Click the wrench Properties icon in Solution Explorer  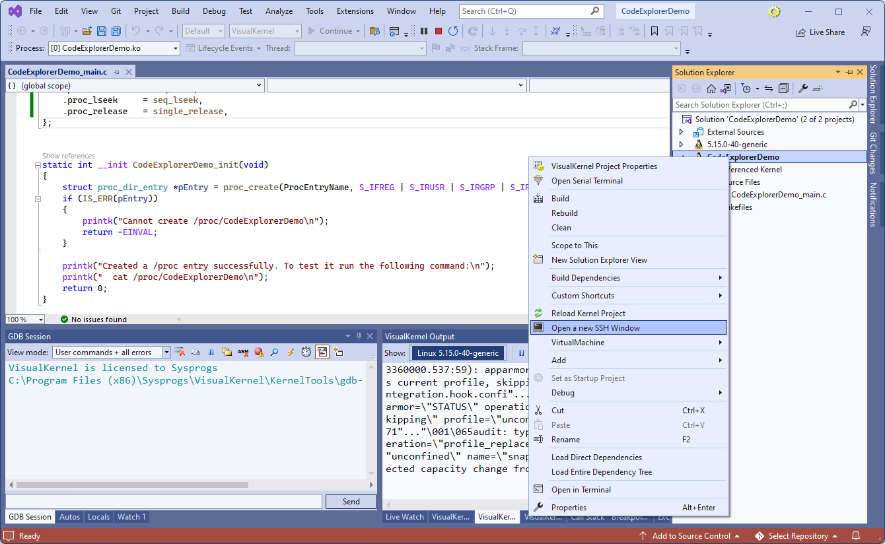[803, 88]
